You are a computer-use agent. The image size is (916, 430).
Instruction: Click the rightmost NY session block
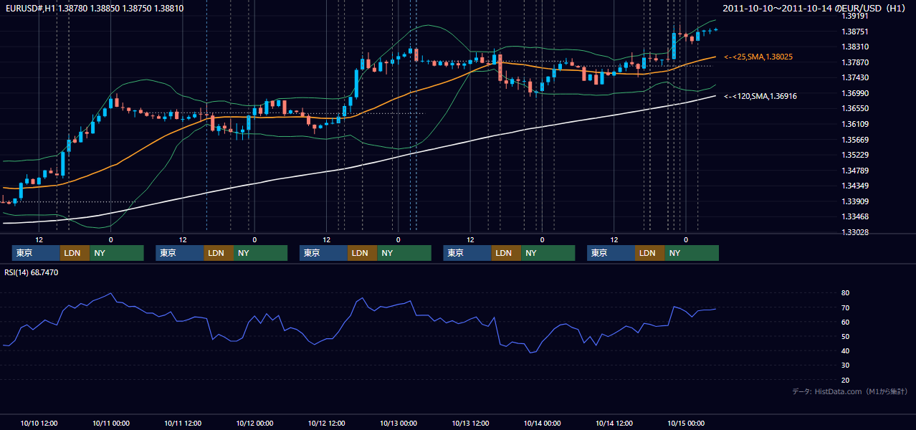[692, 253]
